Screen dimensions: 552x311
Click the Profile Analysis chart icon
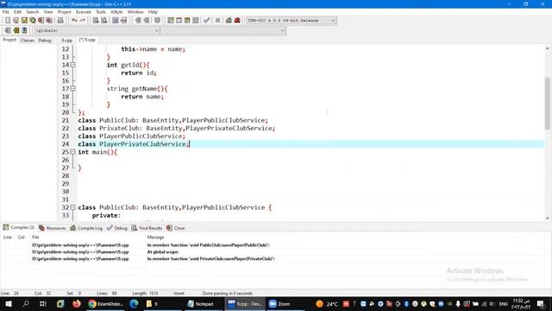pyautogui.click(x=229, y=21)
